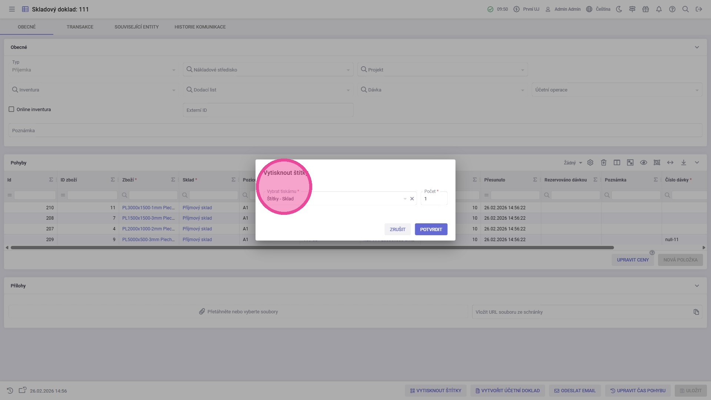Open the Vybrat tiskárnu dropdown arrow
Image resolution: width=711 pixels, height=400 pixels.
(405, 199)
